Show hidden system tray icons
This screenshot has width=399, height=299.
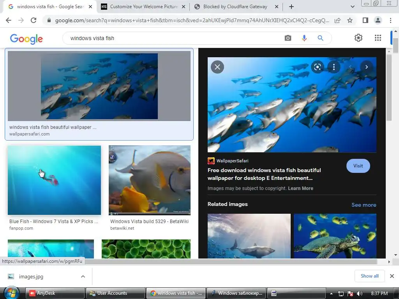pos(331,294)
